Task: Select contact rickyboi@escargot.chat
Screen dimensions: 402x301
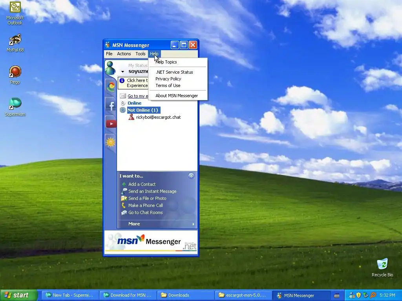Action: tap(159, 117)
